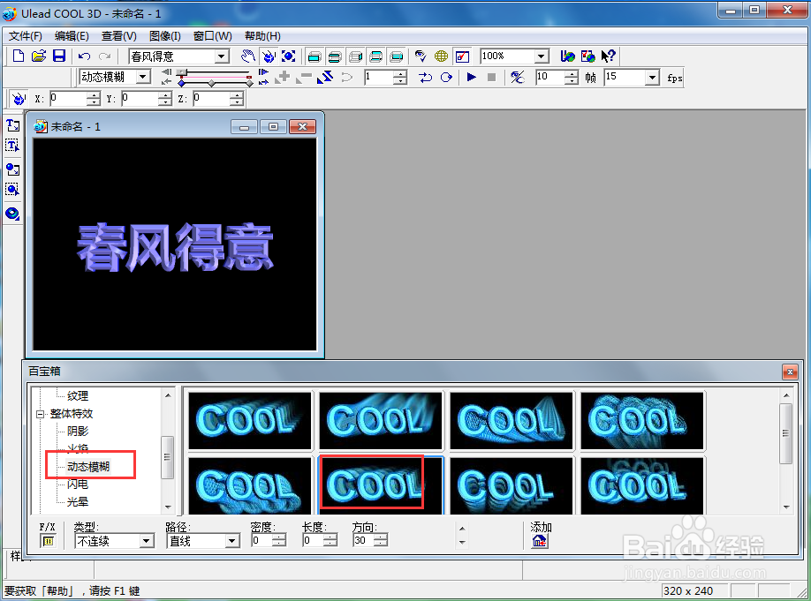Save the project with the floppy disk icon

pyautogui.click(x=59, y=56)
